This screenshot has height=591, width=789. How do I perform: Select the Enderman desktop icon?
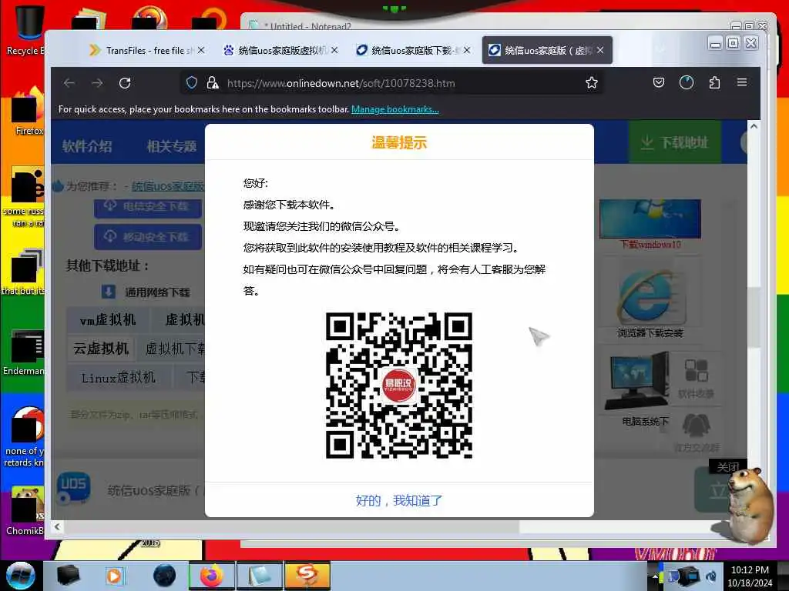pyautogui.click(x=25, y=352)
